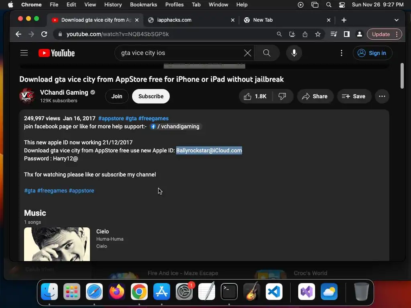The height and width of the screenshot is (308, 411).
Task: Open a new Chrome tab
Action: (344, 20)
